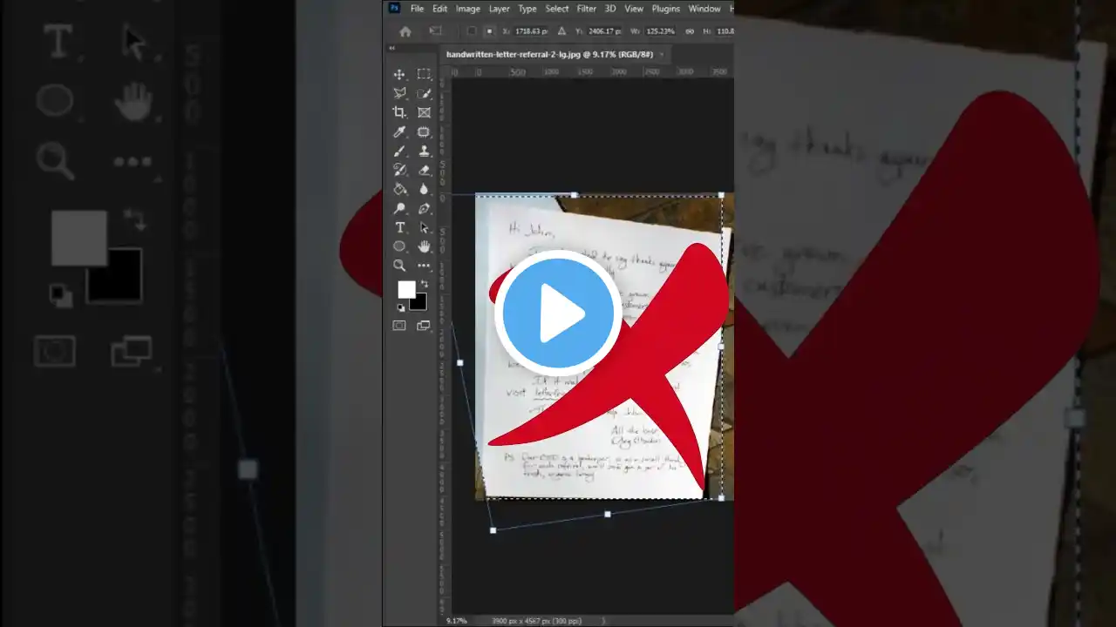Select the Clone Stamp tool
1116x627 pixels.
[424, 151]
